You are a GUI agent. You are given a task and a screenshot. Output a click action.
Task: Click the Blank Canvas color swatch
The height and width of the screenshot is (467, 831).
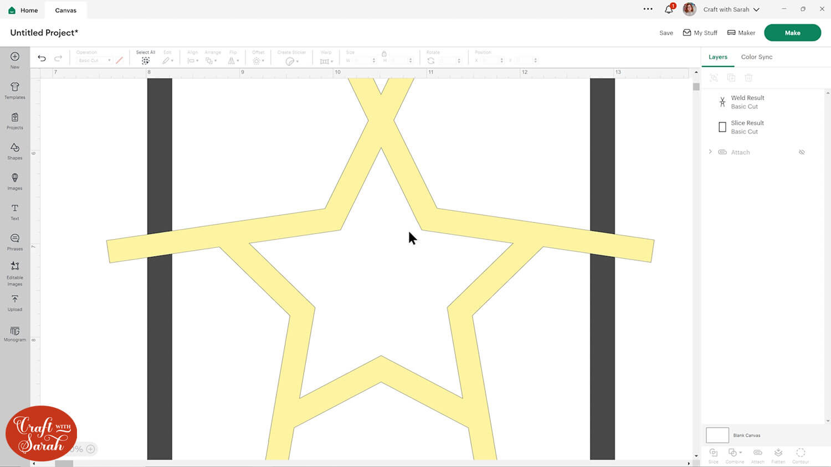pos(717,435)
